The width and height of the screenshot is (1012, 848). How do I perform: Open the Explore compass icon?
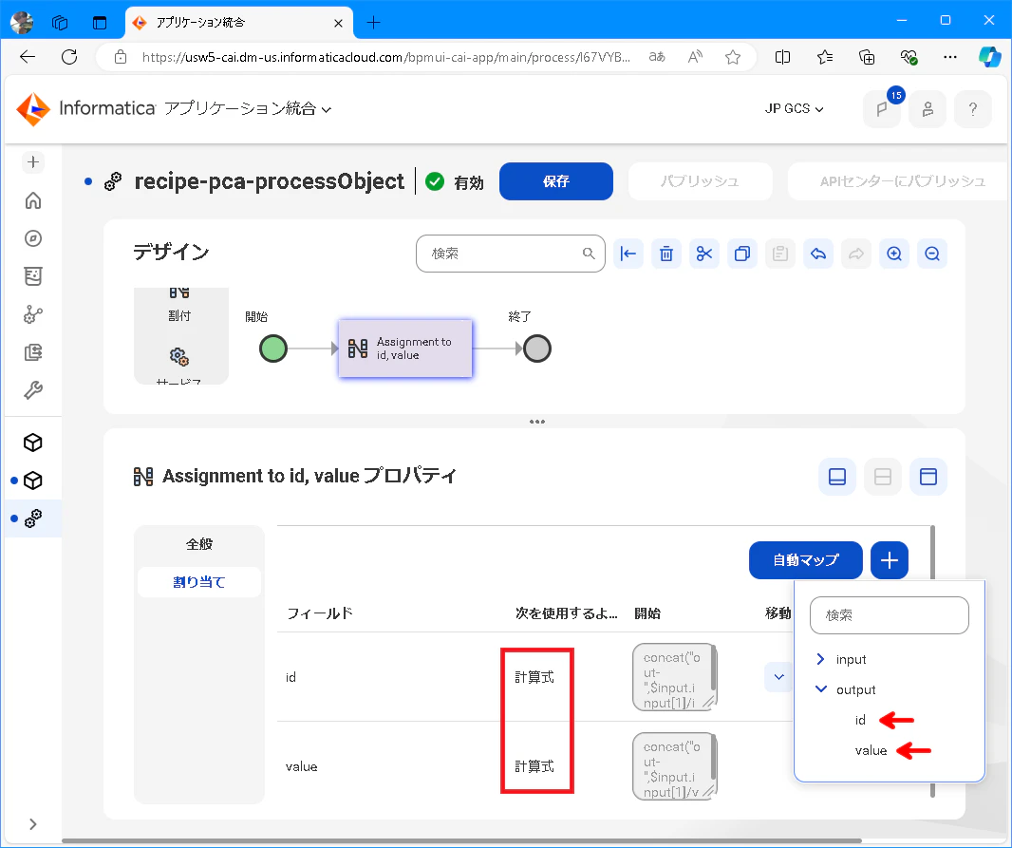coord(33,238)
